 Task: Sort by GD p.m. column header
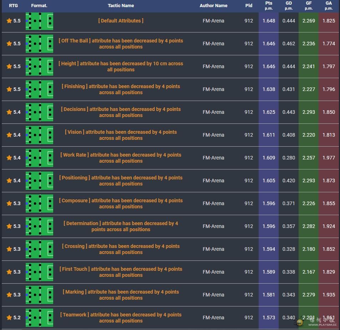289,6
